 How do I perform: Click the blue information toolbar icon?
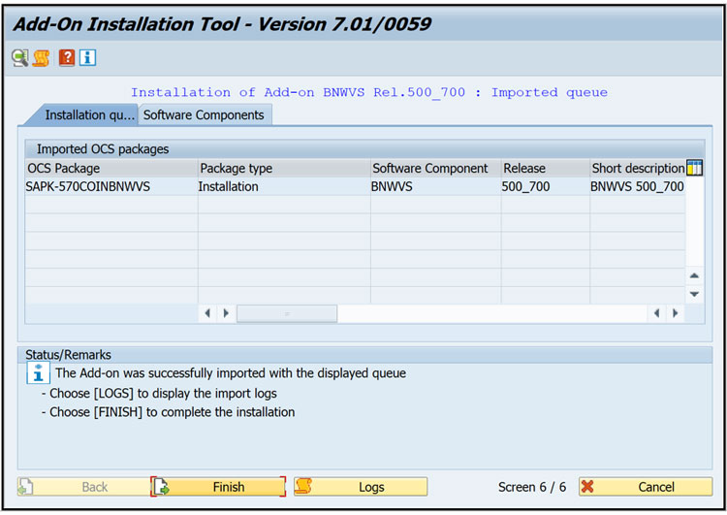point(87,58)
